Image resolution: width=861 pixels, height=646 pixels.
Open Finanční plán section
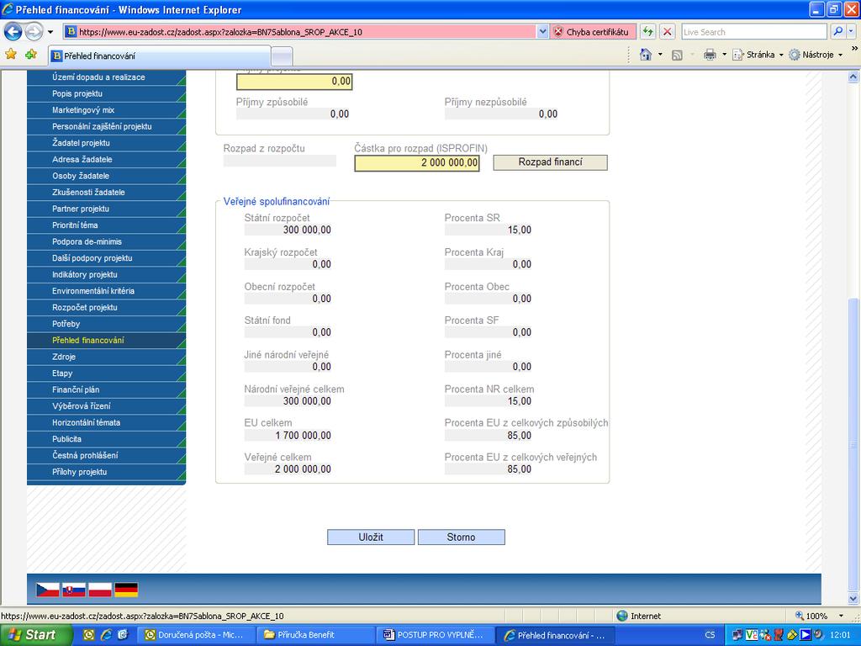pos(106,390)
